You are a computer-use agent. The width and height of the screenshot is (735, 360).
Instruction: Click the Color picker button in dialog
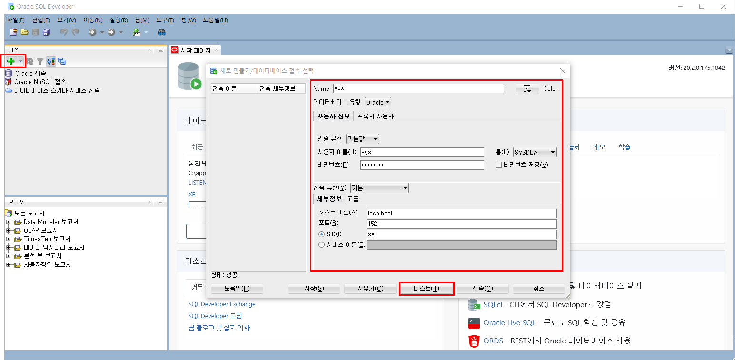[527, 88]
